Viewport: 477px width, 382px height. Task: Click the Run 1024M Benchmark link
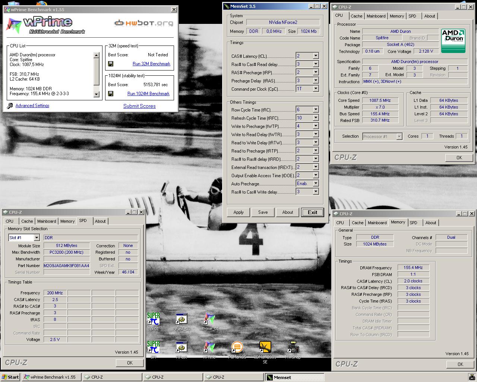tap(148, 94)
